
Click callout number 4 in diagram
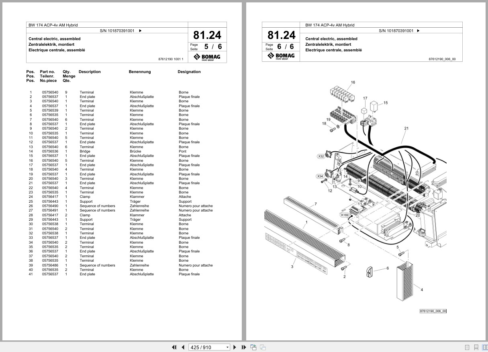pyautogui.click(x=421, y=289)
